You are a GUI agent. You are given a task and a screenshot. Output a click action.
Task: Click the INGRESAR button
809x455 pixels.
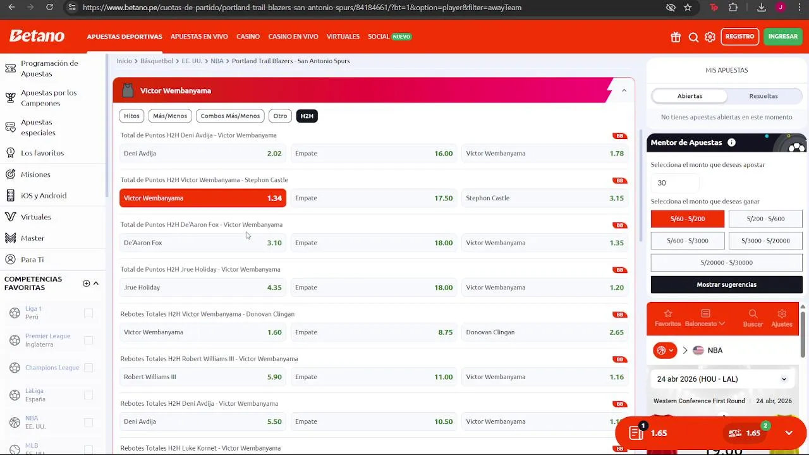pyautogui.click(x=783, y=37)
